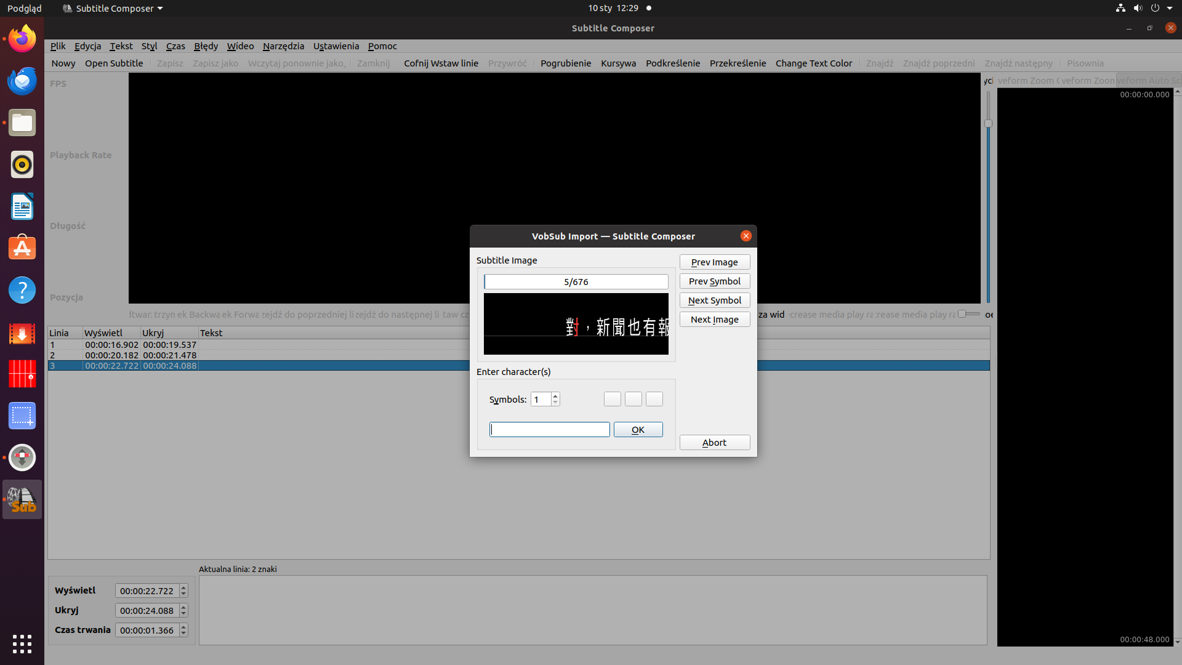Click Nowy in the toolbar

click(63, 63)
